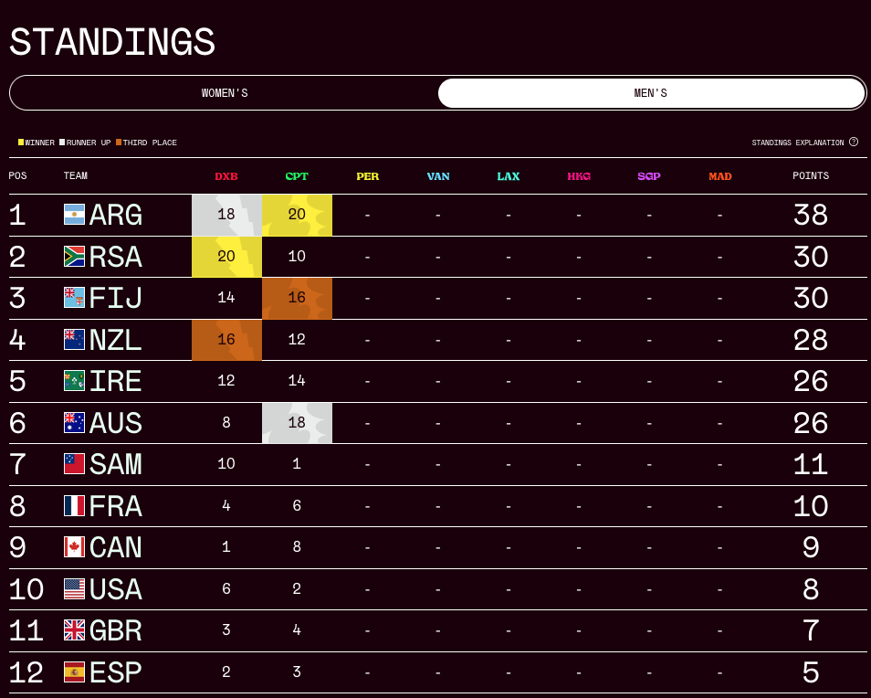
Task: Click the New Zealand flag icon
Action: click(x=75, y=340)
